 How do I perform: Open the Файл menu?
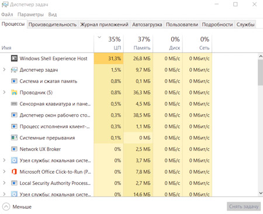(x=7, y=15)
